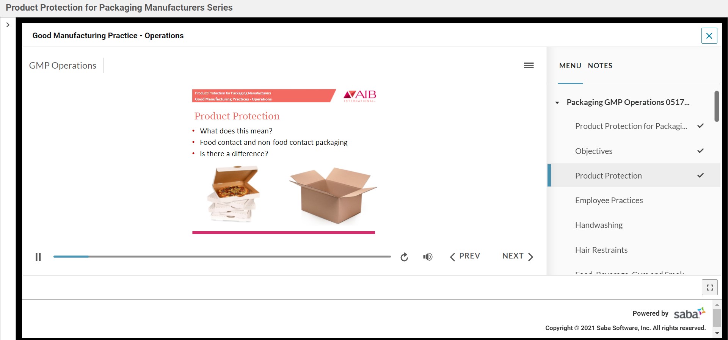
Task: Close the Good Manufacturing Practice window
Action: click(x=709, y=36)
